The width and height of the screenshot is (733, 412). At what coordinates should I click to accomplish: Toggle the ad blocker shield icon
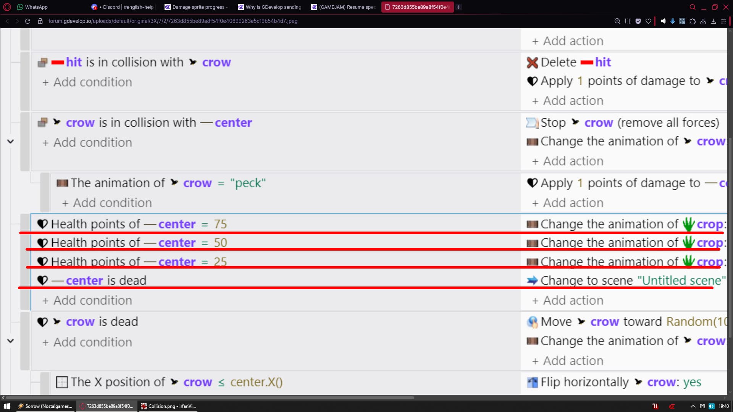pyautogui.click(x=638, y=21)
